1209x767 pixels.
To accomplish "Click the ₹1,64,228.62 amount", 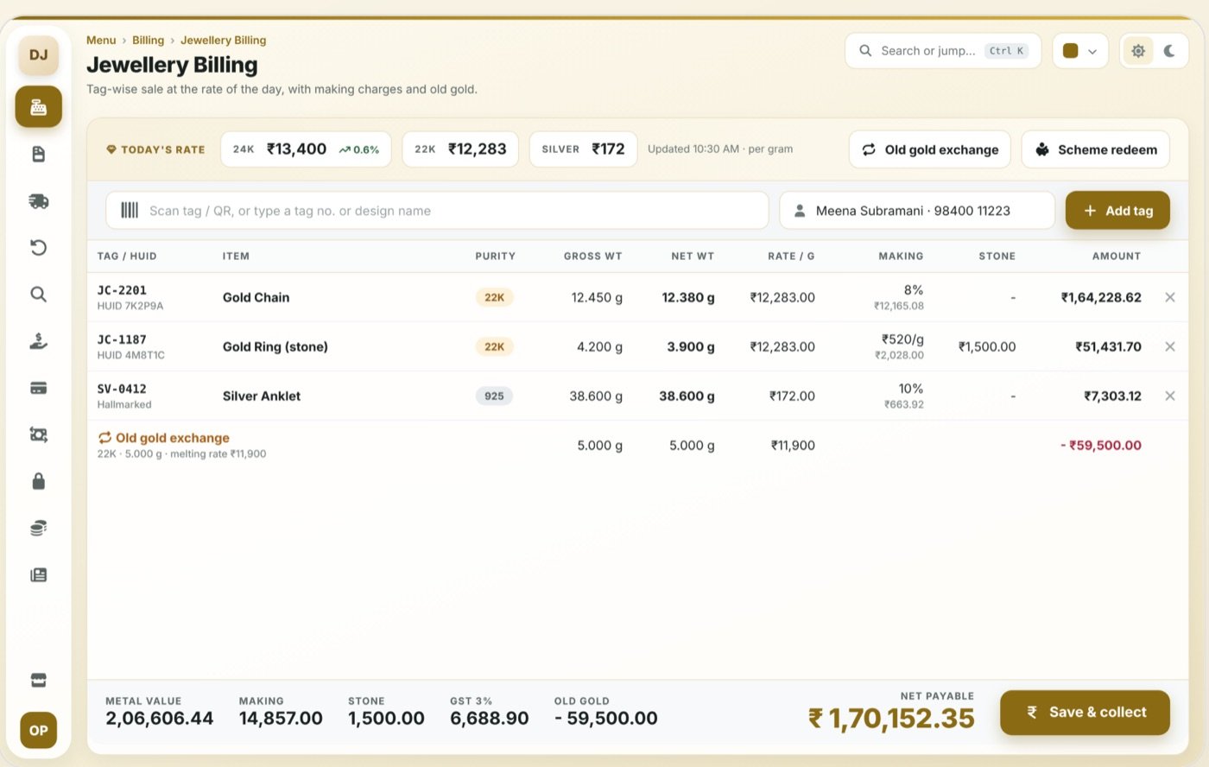I will click(1101, 297).
